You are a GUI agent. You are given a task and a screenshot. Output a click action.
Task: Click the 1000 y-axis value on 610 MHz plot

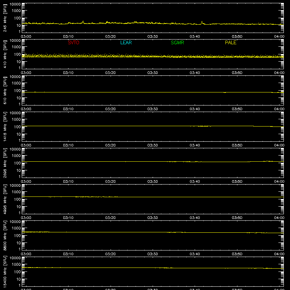[x=16, y=83]
